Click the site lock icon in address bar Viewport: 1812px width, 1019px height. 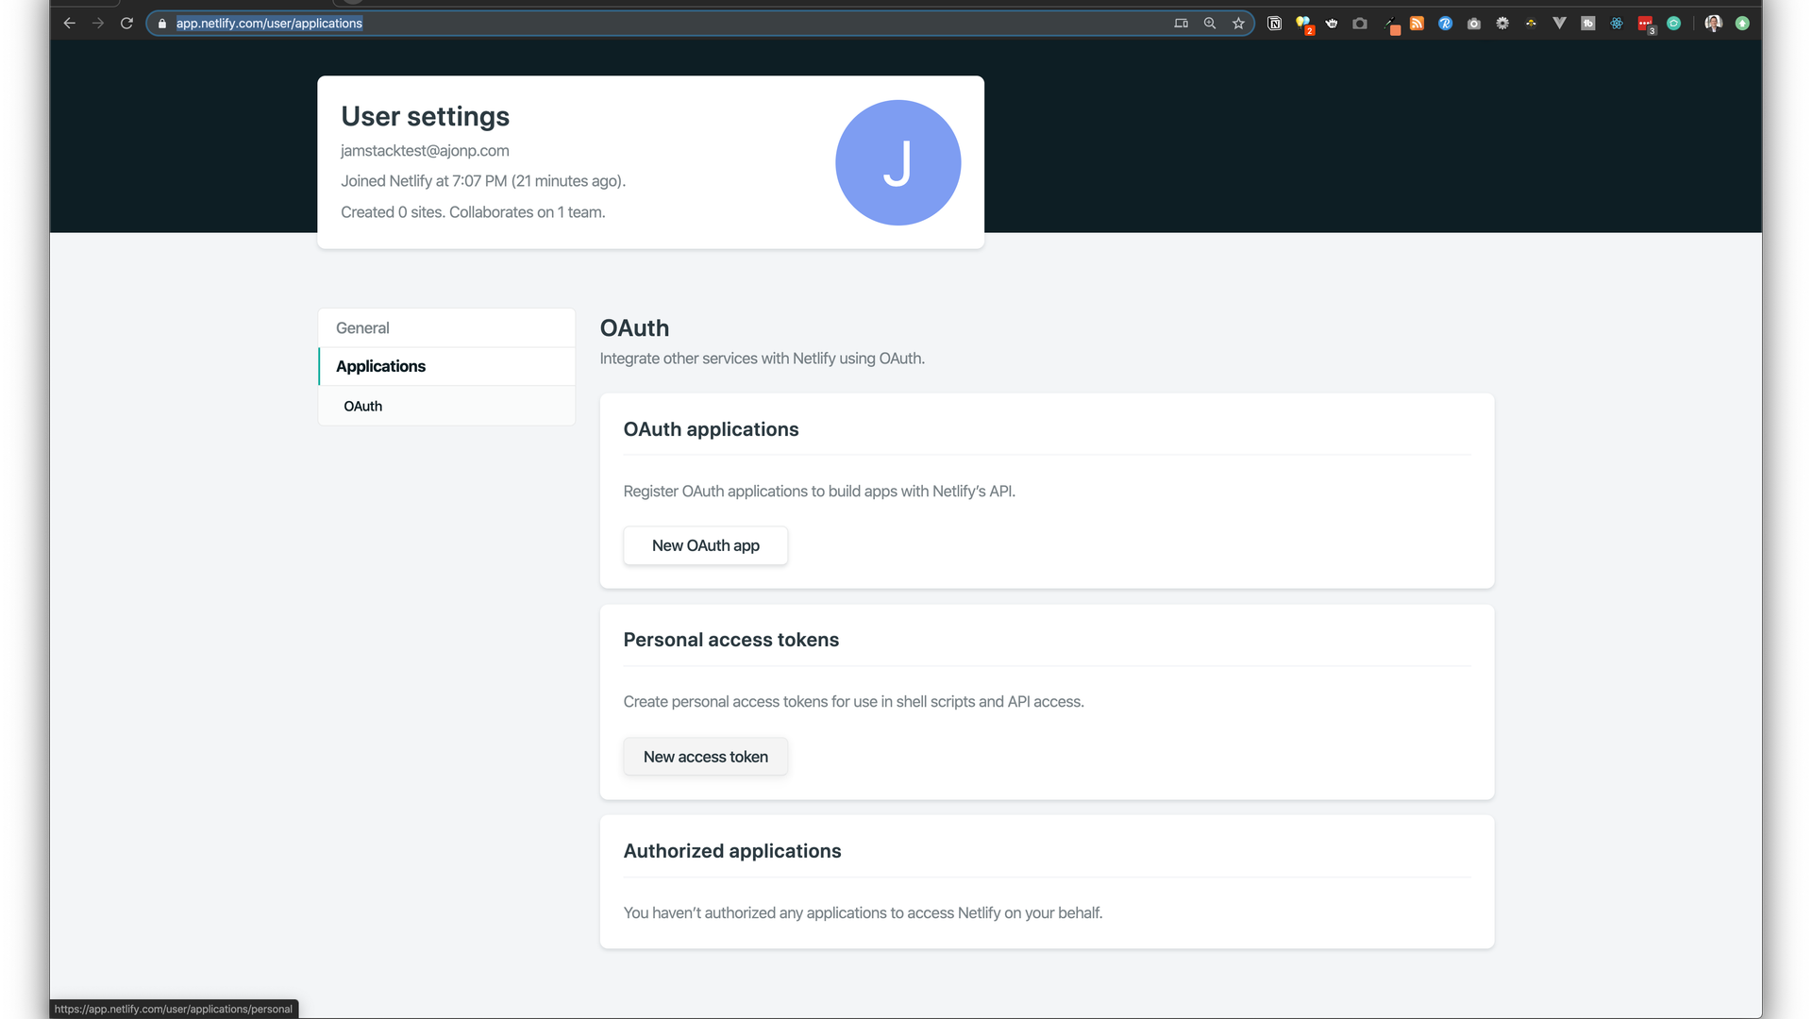coord(162,24)
